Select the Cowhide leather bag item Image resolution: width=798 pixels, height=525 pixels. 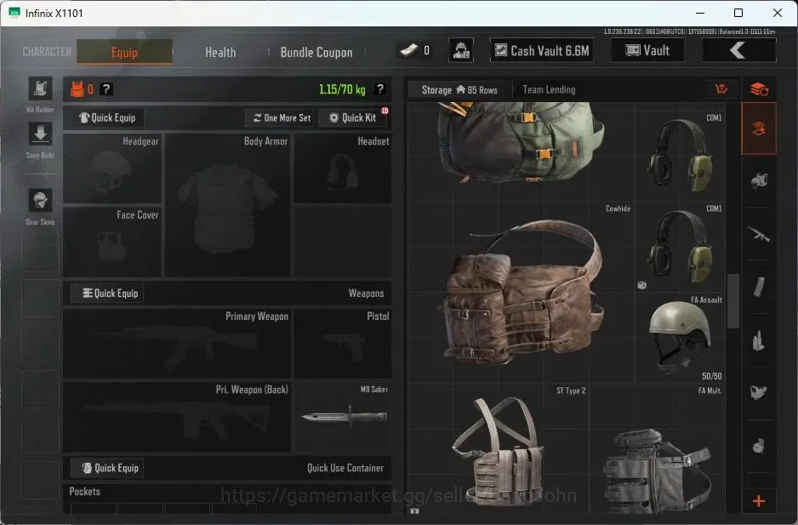(x=522, y=293)
